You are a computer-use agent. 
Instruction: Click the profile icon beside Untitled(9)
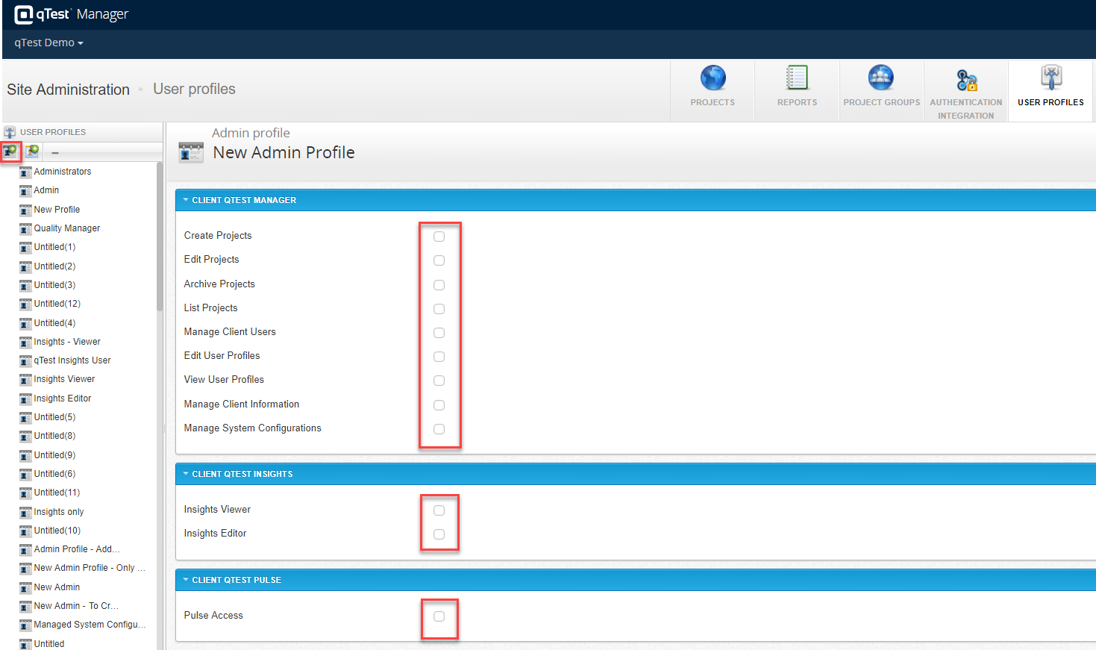(x=25, y=456)
